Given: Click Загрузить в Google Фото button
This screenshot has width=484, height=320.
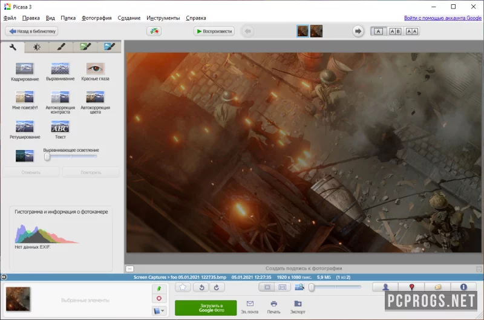Looking at the screenshot, I should click(206, 308).
